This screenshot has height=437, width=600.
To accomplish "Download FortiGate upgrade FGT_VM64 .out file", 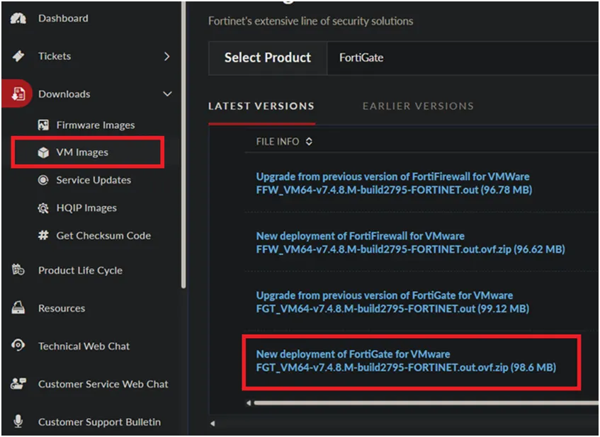I will click(x=392, y=302).
